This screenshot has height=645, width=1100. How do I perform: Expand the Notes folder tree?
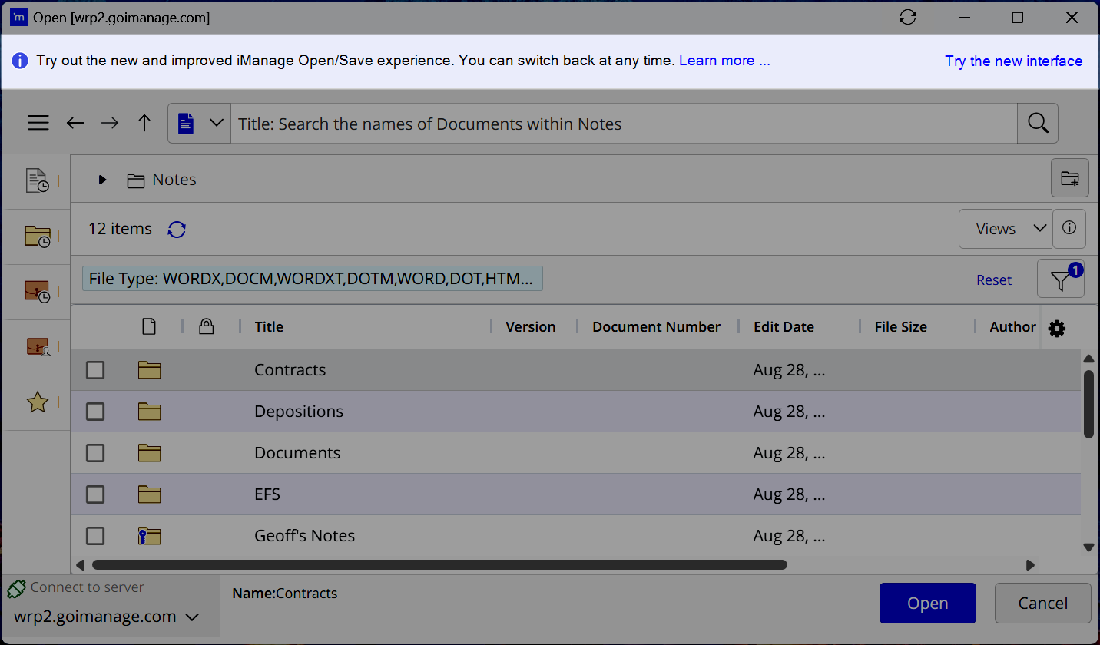[x=102, y=179]
